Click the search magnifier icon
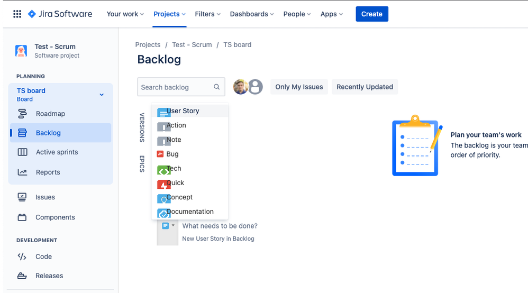Image resolution: width=528 pixels, height=293 pixels. (216, 87)
